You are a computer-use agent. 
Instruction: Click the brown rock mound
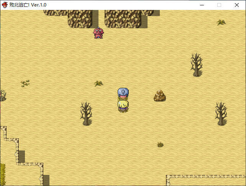point(160,96)
